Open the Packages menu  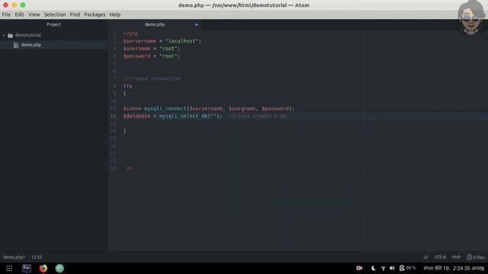pos(95,14)
